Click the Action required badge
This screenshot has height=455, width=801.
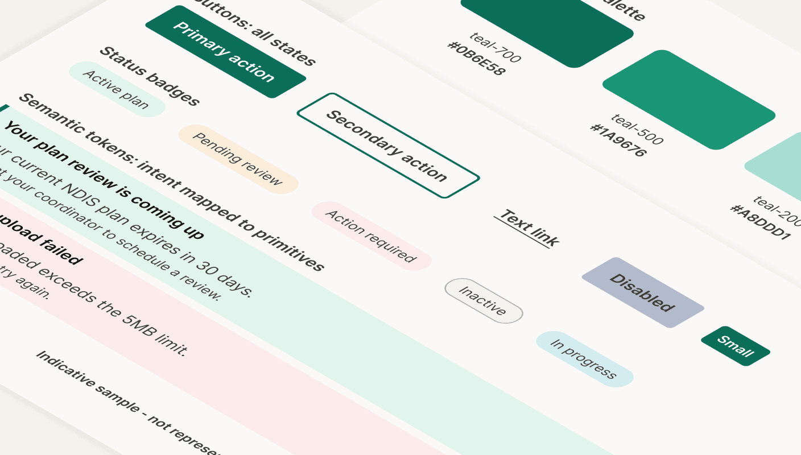click(x=371, y=235)
